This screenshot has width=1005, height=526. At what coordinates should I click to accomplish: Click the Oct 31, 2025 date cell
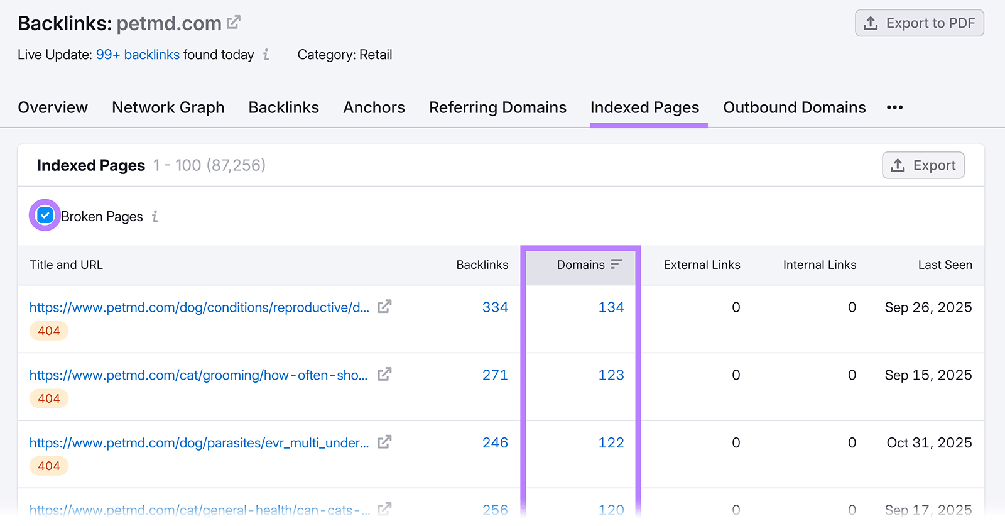(929, 443)
